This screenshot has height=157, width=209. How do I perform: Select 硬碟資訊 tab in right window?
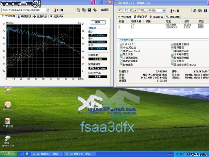pos(141,17)
